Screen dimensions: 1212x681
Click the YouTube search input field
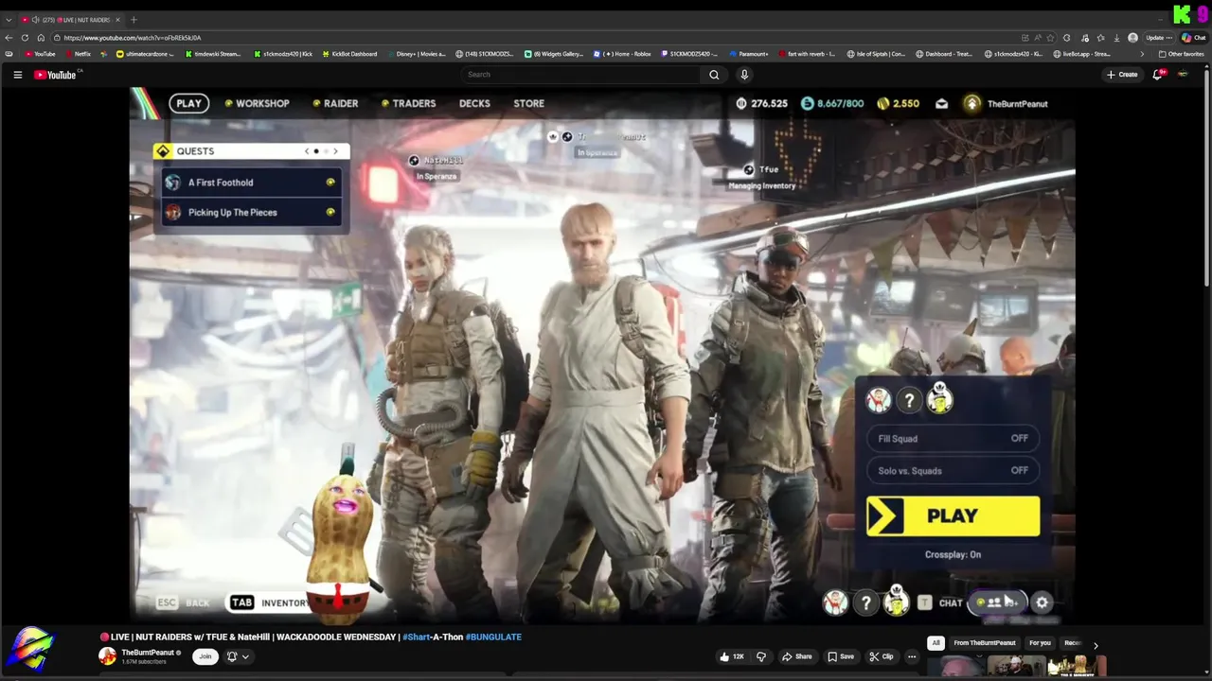coord(581,75)
